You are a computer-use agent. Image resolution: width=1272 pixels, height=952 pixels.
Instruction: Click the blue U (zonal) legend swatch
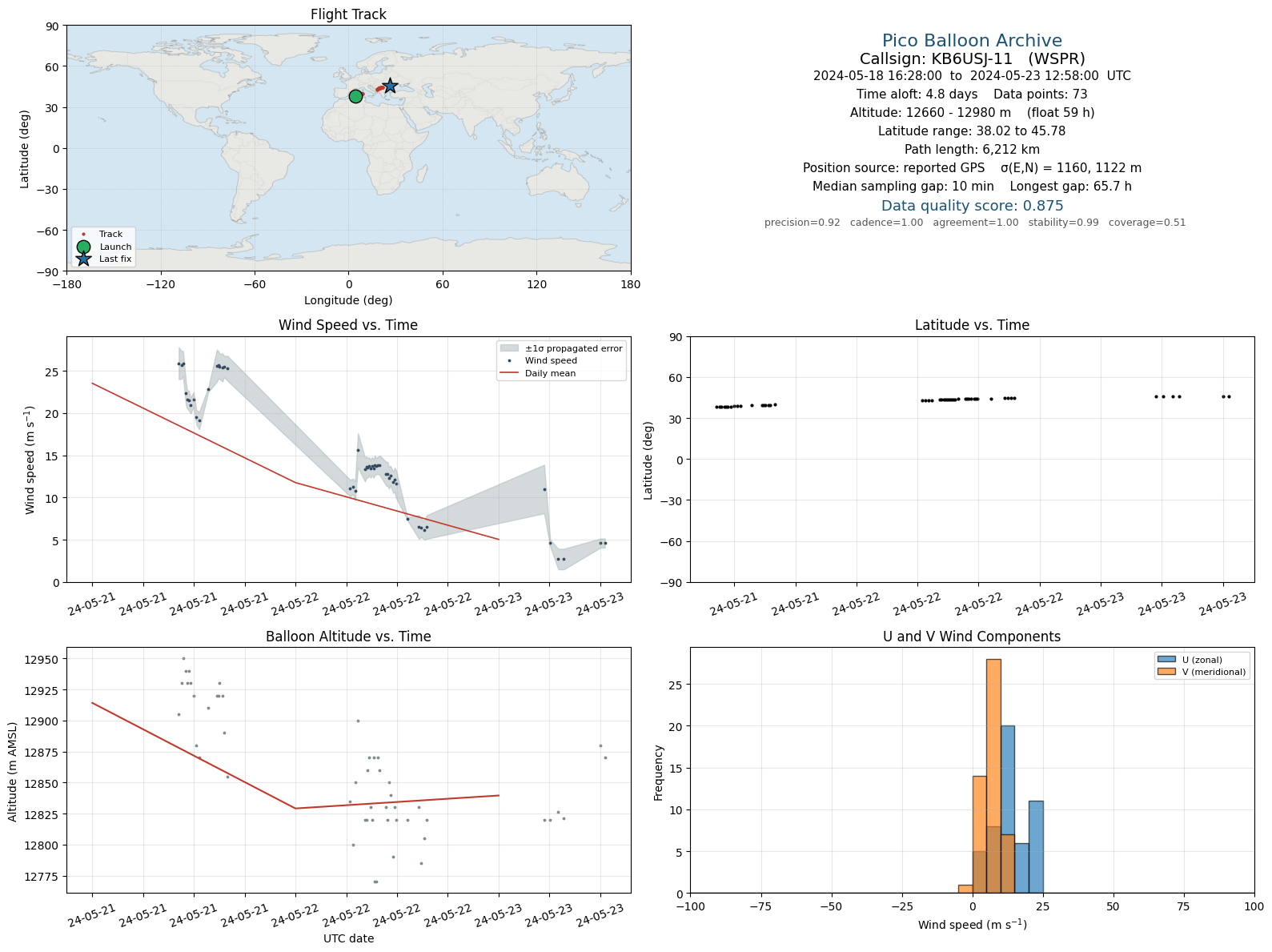point(1166,660)
